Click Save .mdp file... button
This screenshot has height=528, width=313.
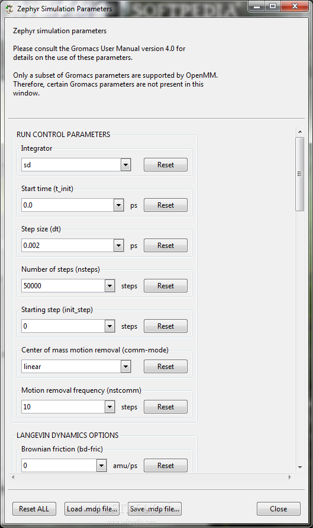(x=154, y=509)
